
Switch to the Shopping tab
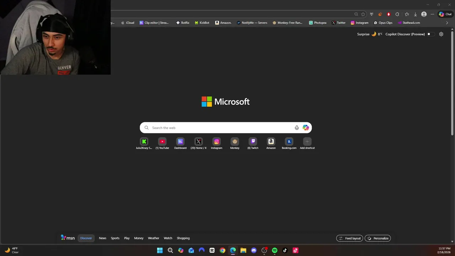click(x=183, y=238)
